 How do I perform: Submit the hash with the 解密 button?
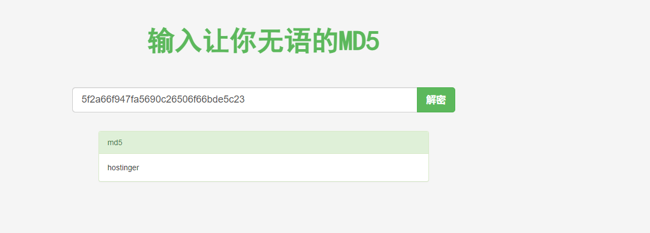tap(436, 99)
